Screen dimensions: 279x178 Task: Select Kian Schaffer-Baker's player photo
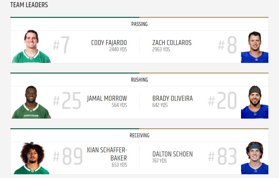(x=31, y=158)
